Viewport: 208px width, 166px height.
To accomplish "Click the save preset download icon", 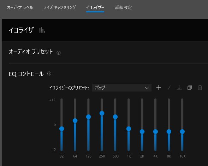I will pyautogui.click(x=179, y=88).
